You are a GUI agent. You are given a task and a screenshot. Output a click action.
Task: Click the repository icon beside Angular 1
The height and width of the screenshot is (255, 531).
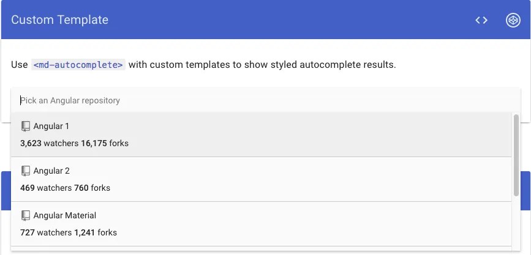[26, 126]
